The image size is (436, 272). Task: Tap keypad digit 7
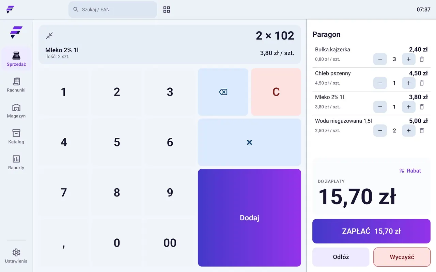[64, 192]
